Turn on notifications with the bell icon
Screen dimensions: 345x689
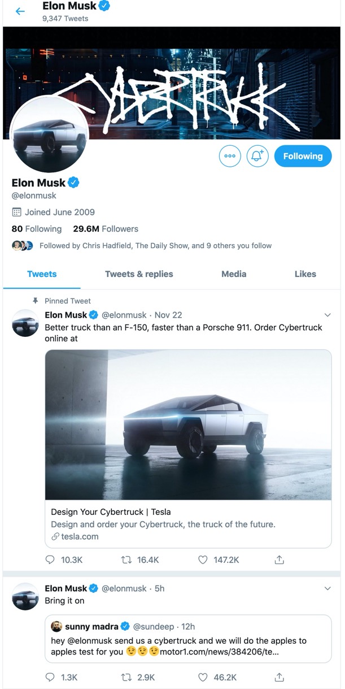coord(257,156)
